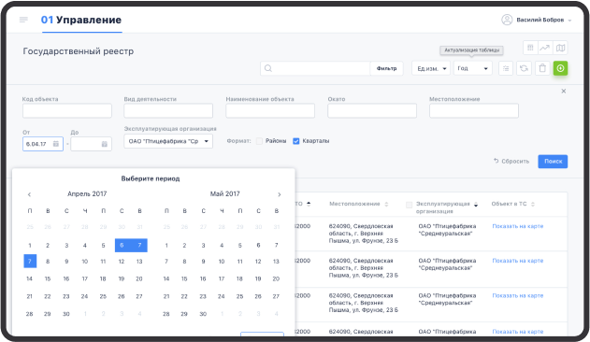Click the Поиск button

tap(553, 161)
